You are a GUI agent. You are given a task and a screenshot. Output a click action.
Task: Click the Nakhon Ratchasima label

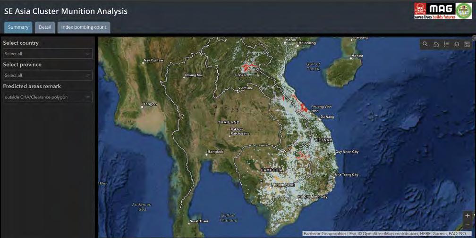(x=240, y=131)
